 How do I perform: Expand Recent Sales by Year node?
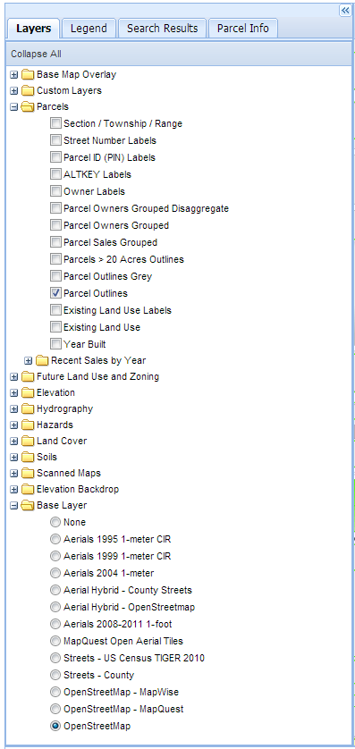[x=29, y=361]
